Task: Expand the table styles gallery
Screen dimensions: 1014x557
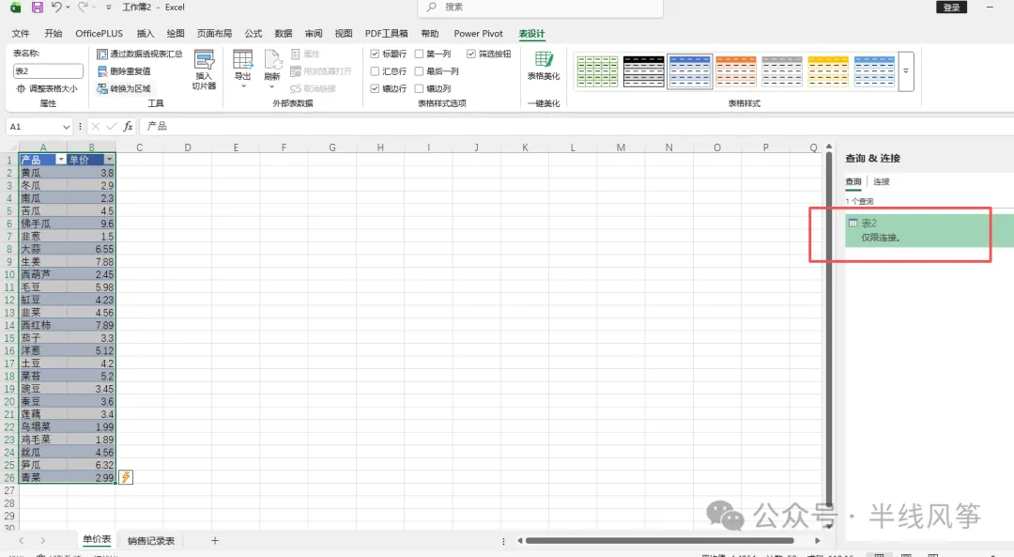Action: [x=906, y=71]
